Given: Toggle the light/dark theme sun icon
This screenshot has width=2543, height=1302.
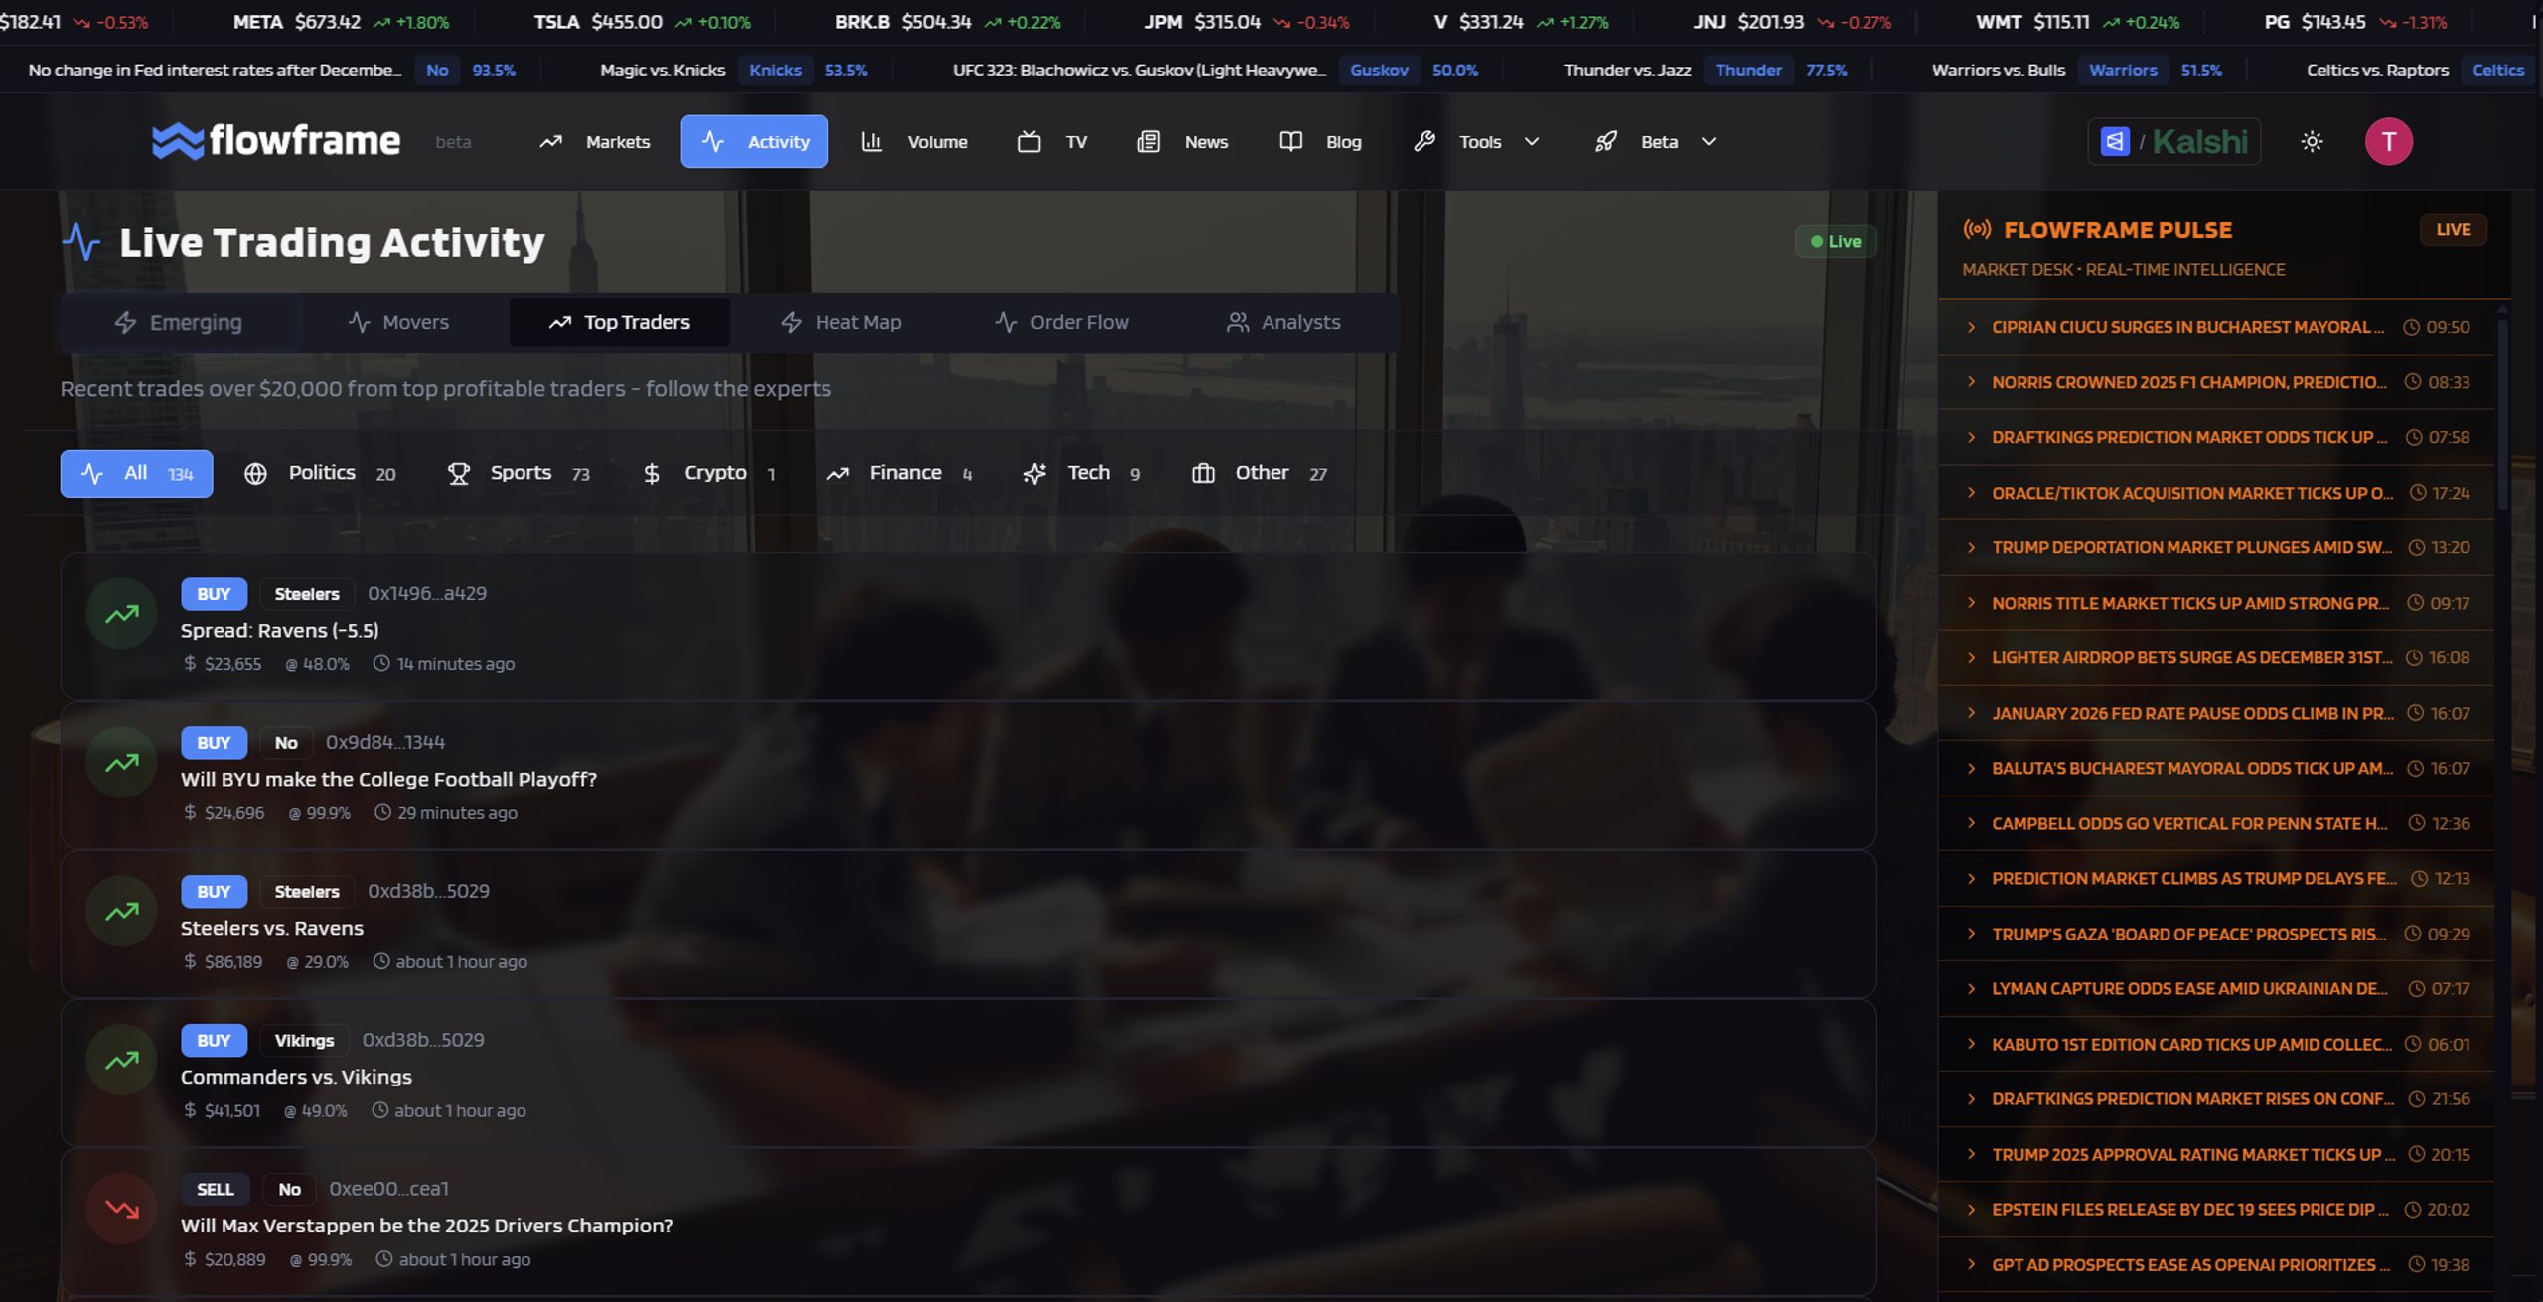Looking at the screenshot, I should click(x=2312, y=141).
